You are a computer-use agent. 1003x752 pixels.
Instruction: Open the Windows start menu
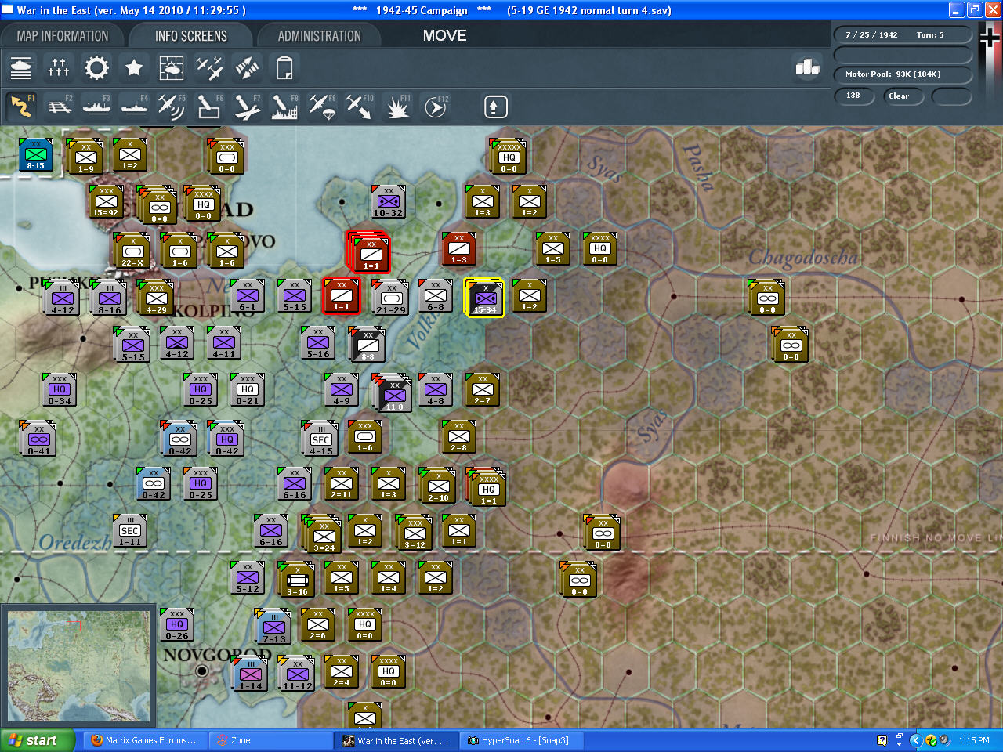38,740
